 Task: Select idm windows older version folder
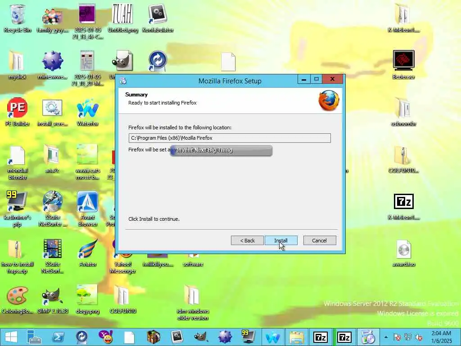pos(193,303)
